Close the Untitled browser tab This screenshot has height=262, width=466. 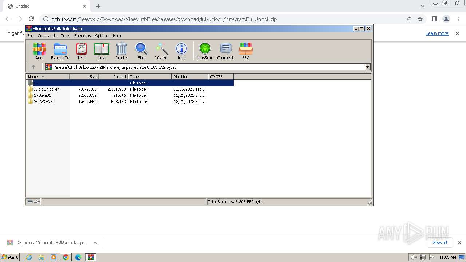[84, 6]
